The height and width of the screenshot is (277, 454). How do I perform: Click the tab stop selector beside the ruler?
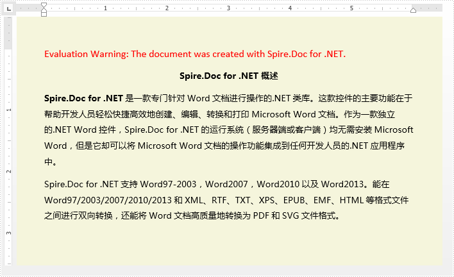9,9
